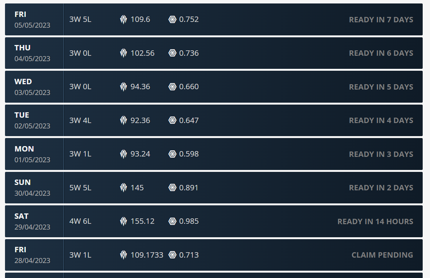Select the FRI 05/05/2023 date cell
Screen dimensions: 430x278
(34, 20)
